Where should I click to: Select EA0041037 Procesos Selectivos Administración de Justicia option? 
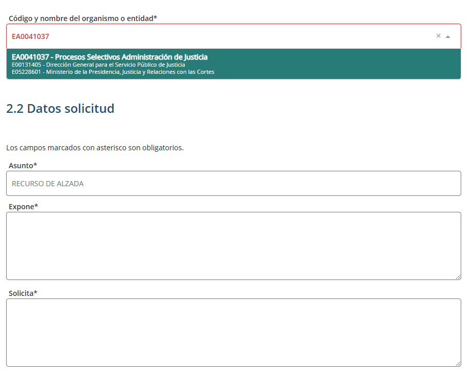pos(233,64)
